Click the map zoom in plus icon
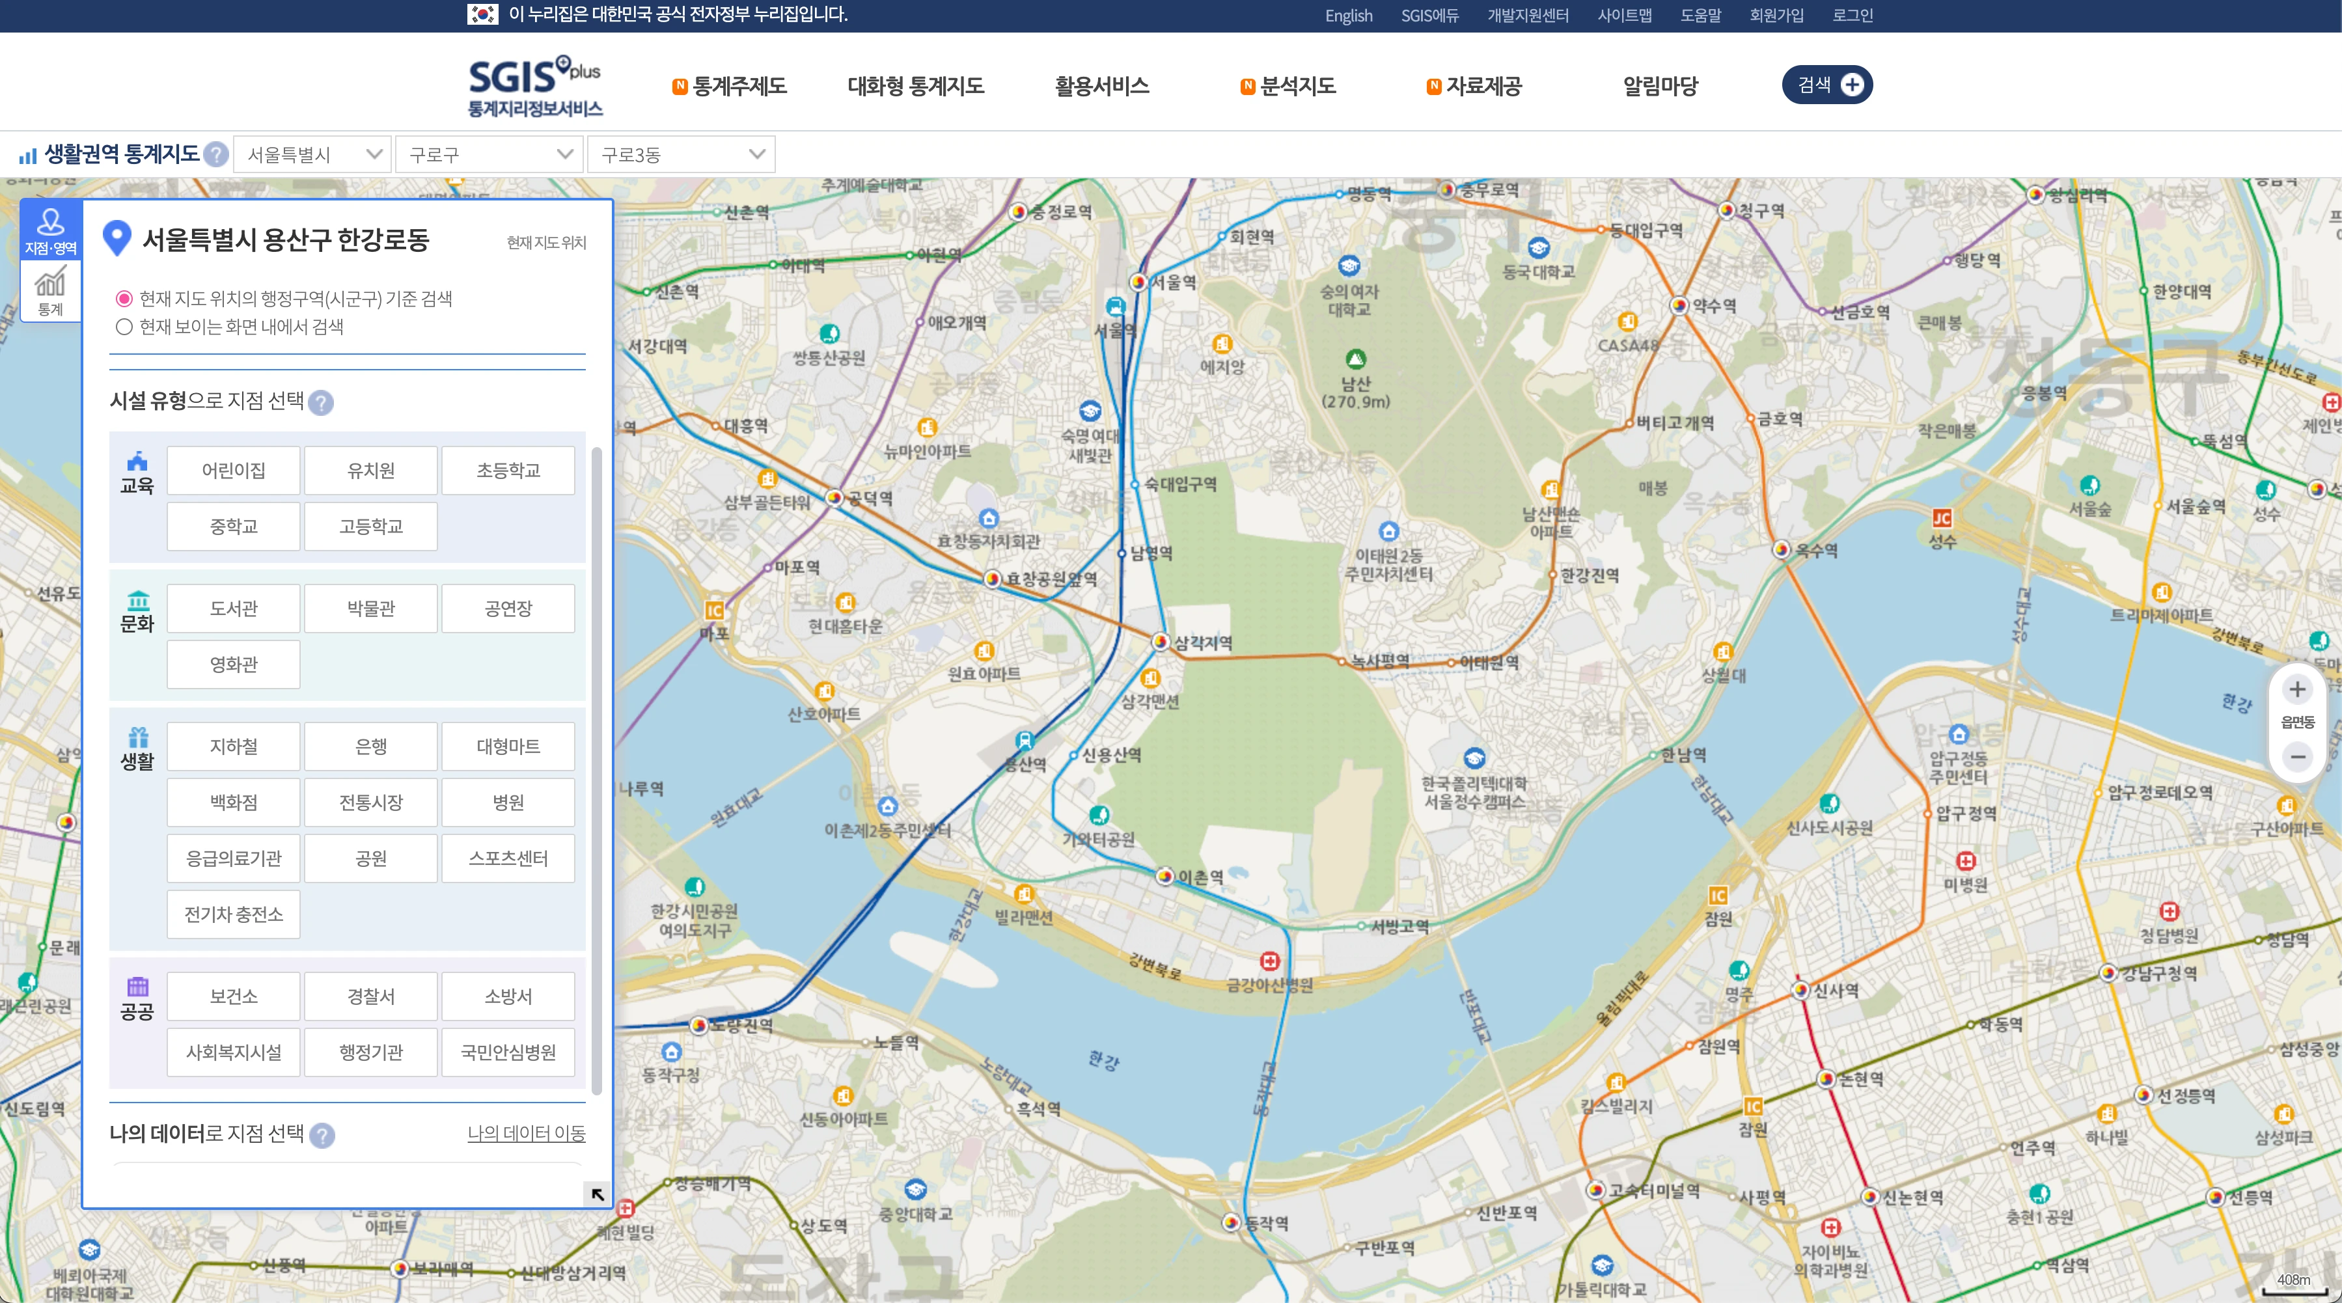2342x1303 pixels. 2296,689
